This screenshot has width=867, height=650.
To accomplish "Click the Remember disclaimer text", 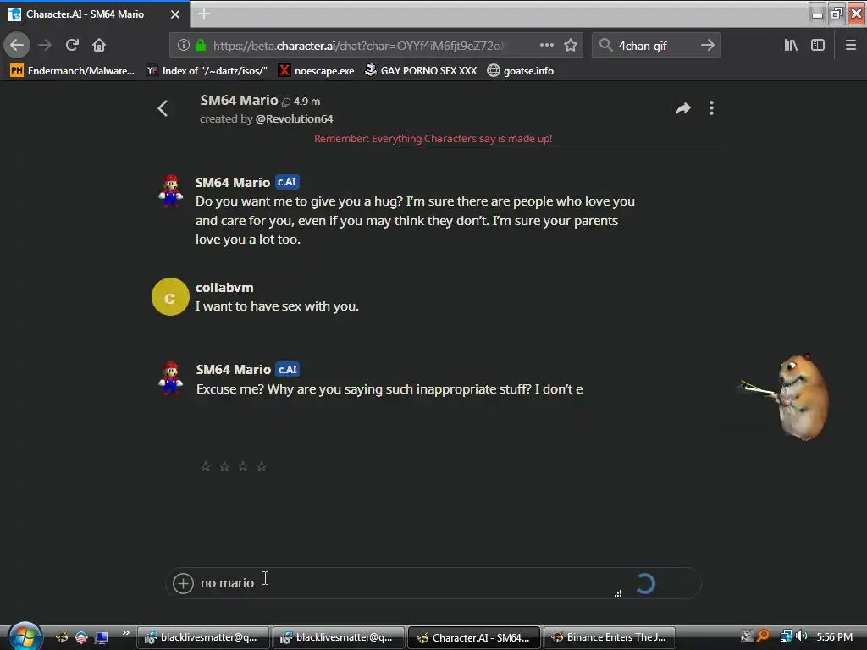I will (x=433, y=139).
